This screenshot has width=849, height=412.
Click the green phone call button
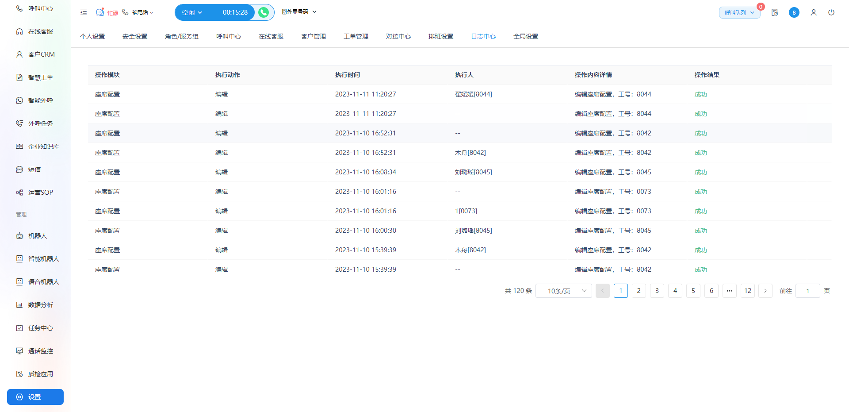point(264,12)
